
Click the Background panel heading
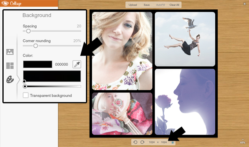tap(37, 15)
